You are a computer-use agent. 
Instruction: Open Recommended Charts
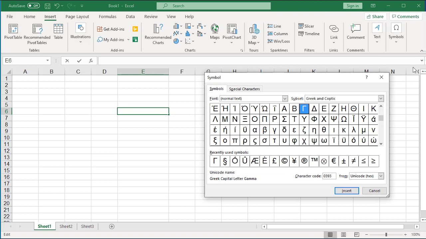[158, 34]
